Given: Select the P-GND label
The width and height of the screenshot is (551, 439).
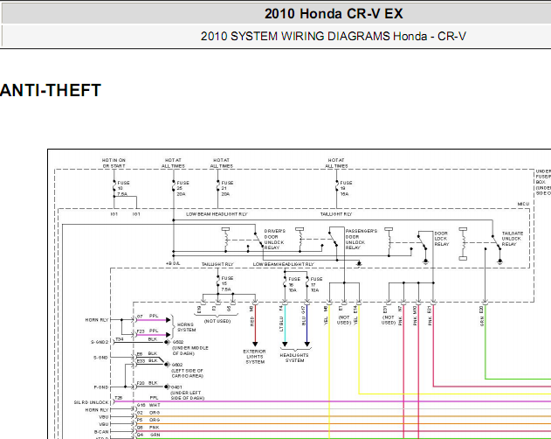Looking at the screenshot, I should [101, 387].
